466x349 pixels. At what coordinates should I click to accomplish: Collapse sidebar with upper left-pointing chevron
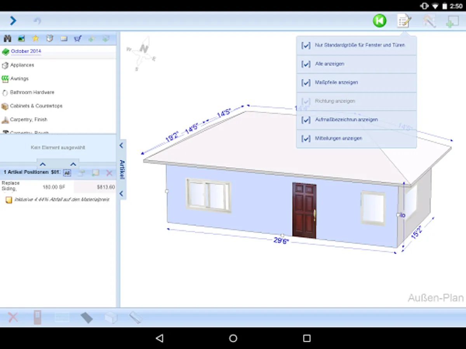pyautogui.click(x=121, y=145)
